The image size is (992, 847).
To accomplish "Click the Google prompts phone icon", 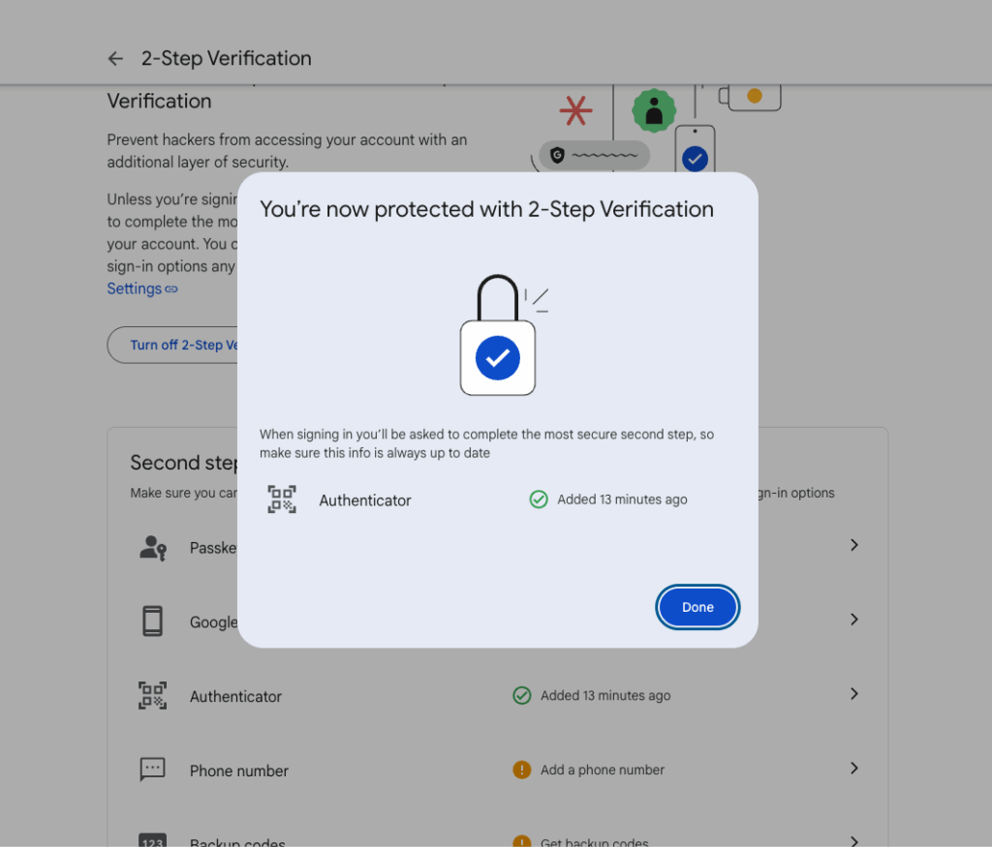I will click(152, 621).
